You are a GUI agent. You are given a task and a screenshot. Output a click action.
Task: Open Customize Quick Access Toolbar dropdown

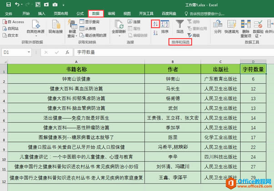pos(64,5)
